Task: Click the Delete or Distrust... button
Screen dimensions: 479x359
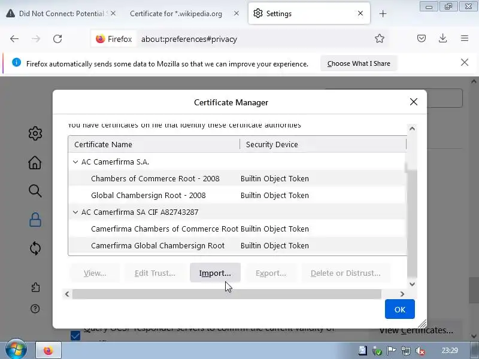Action: [x=345, y=273]
